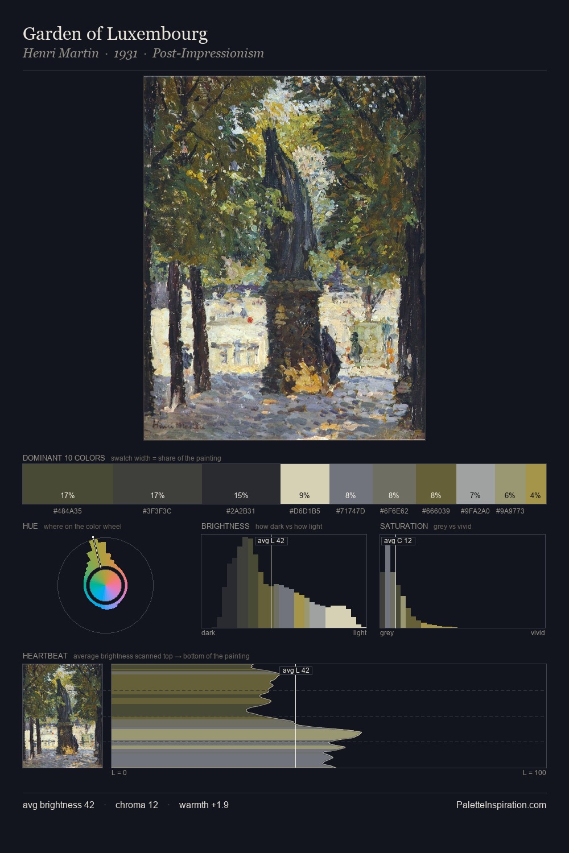
Task: Select the #71747D slate grey swatch
Action: click(351, 484)
